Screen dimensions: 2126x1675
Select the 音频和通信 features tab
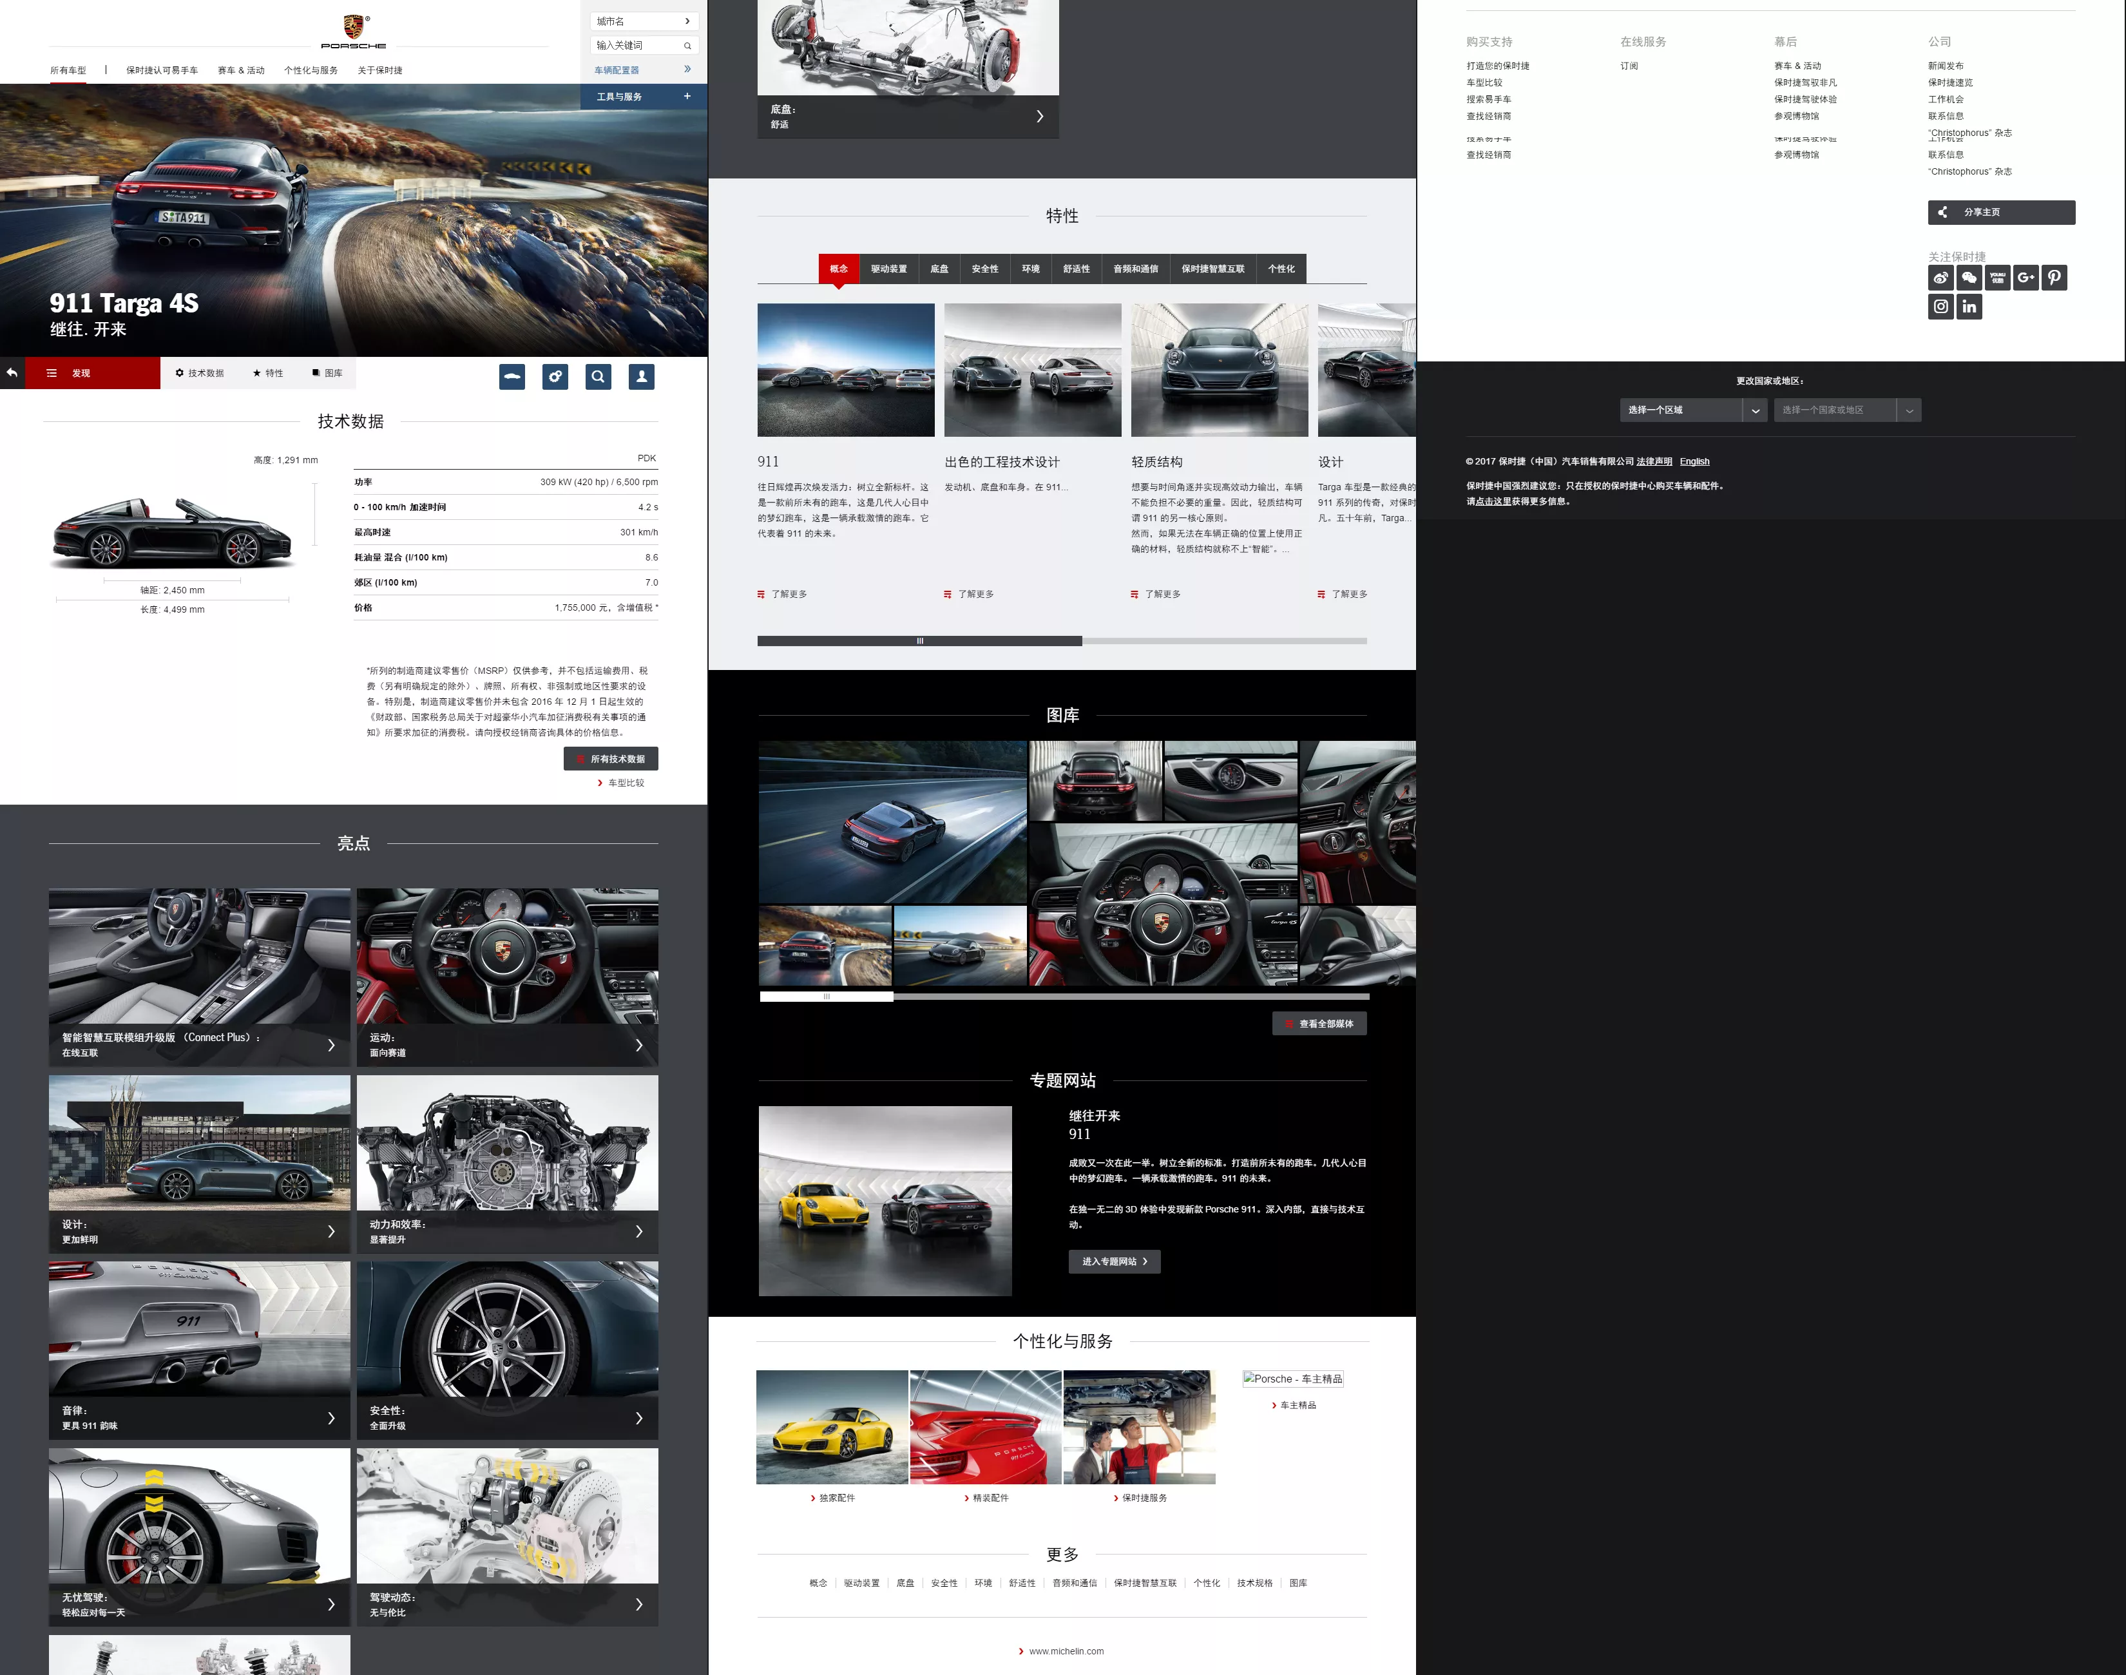coord(1136,269)
